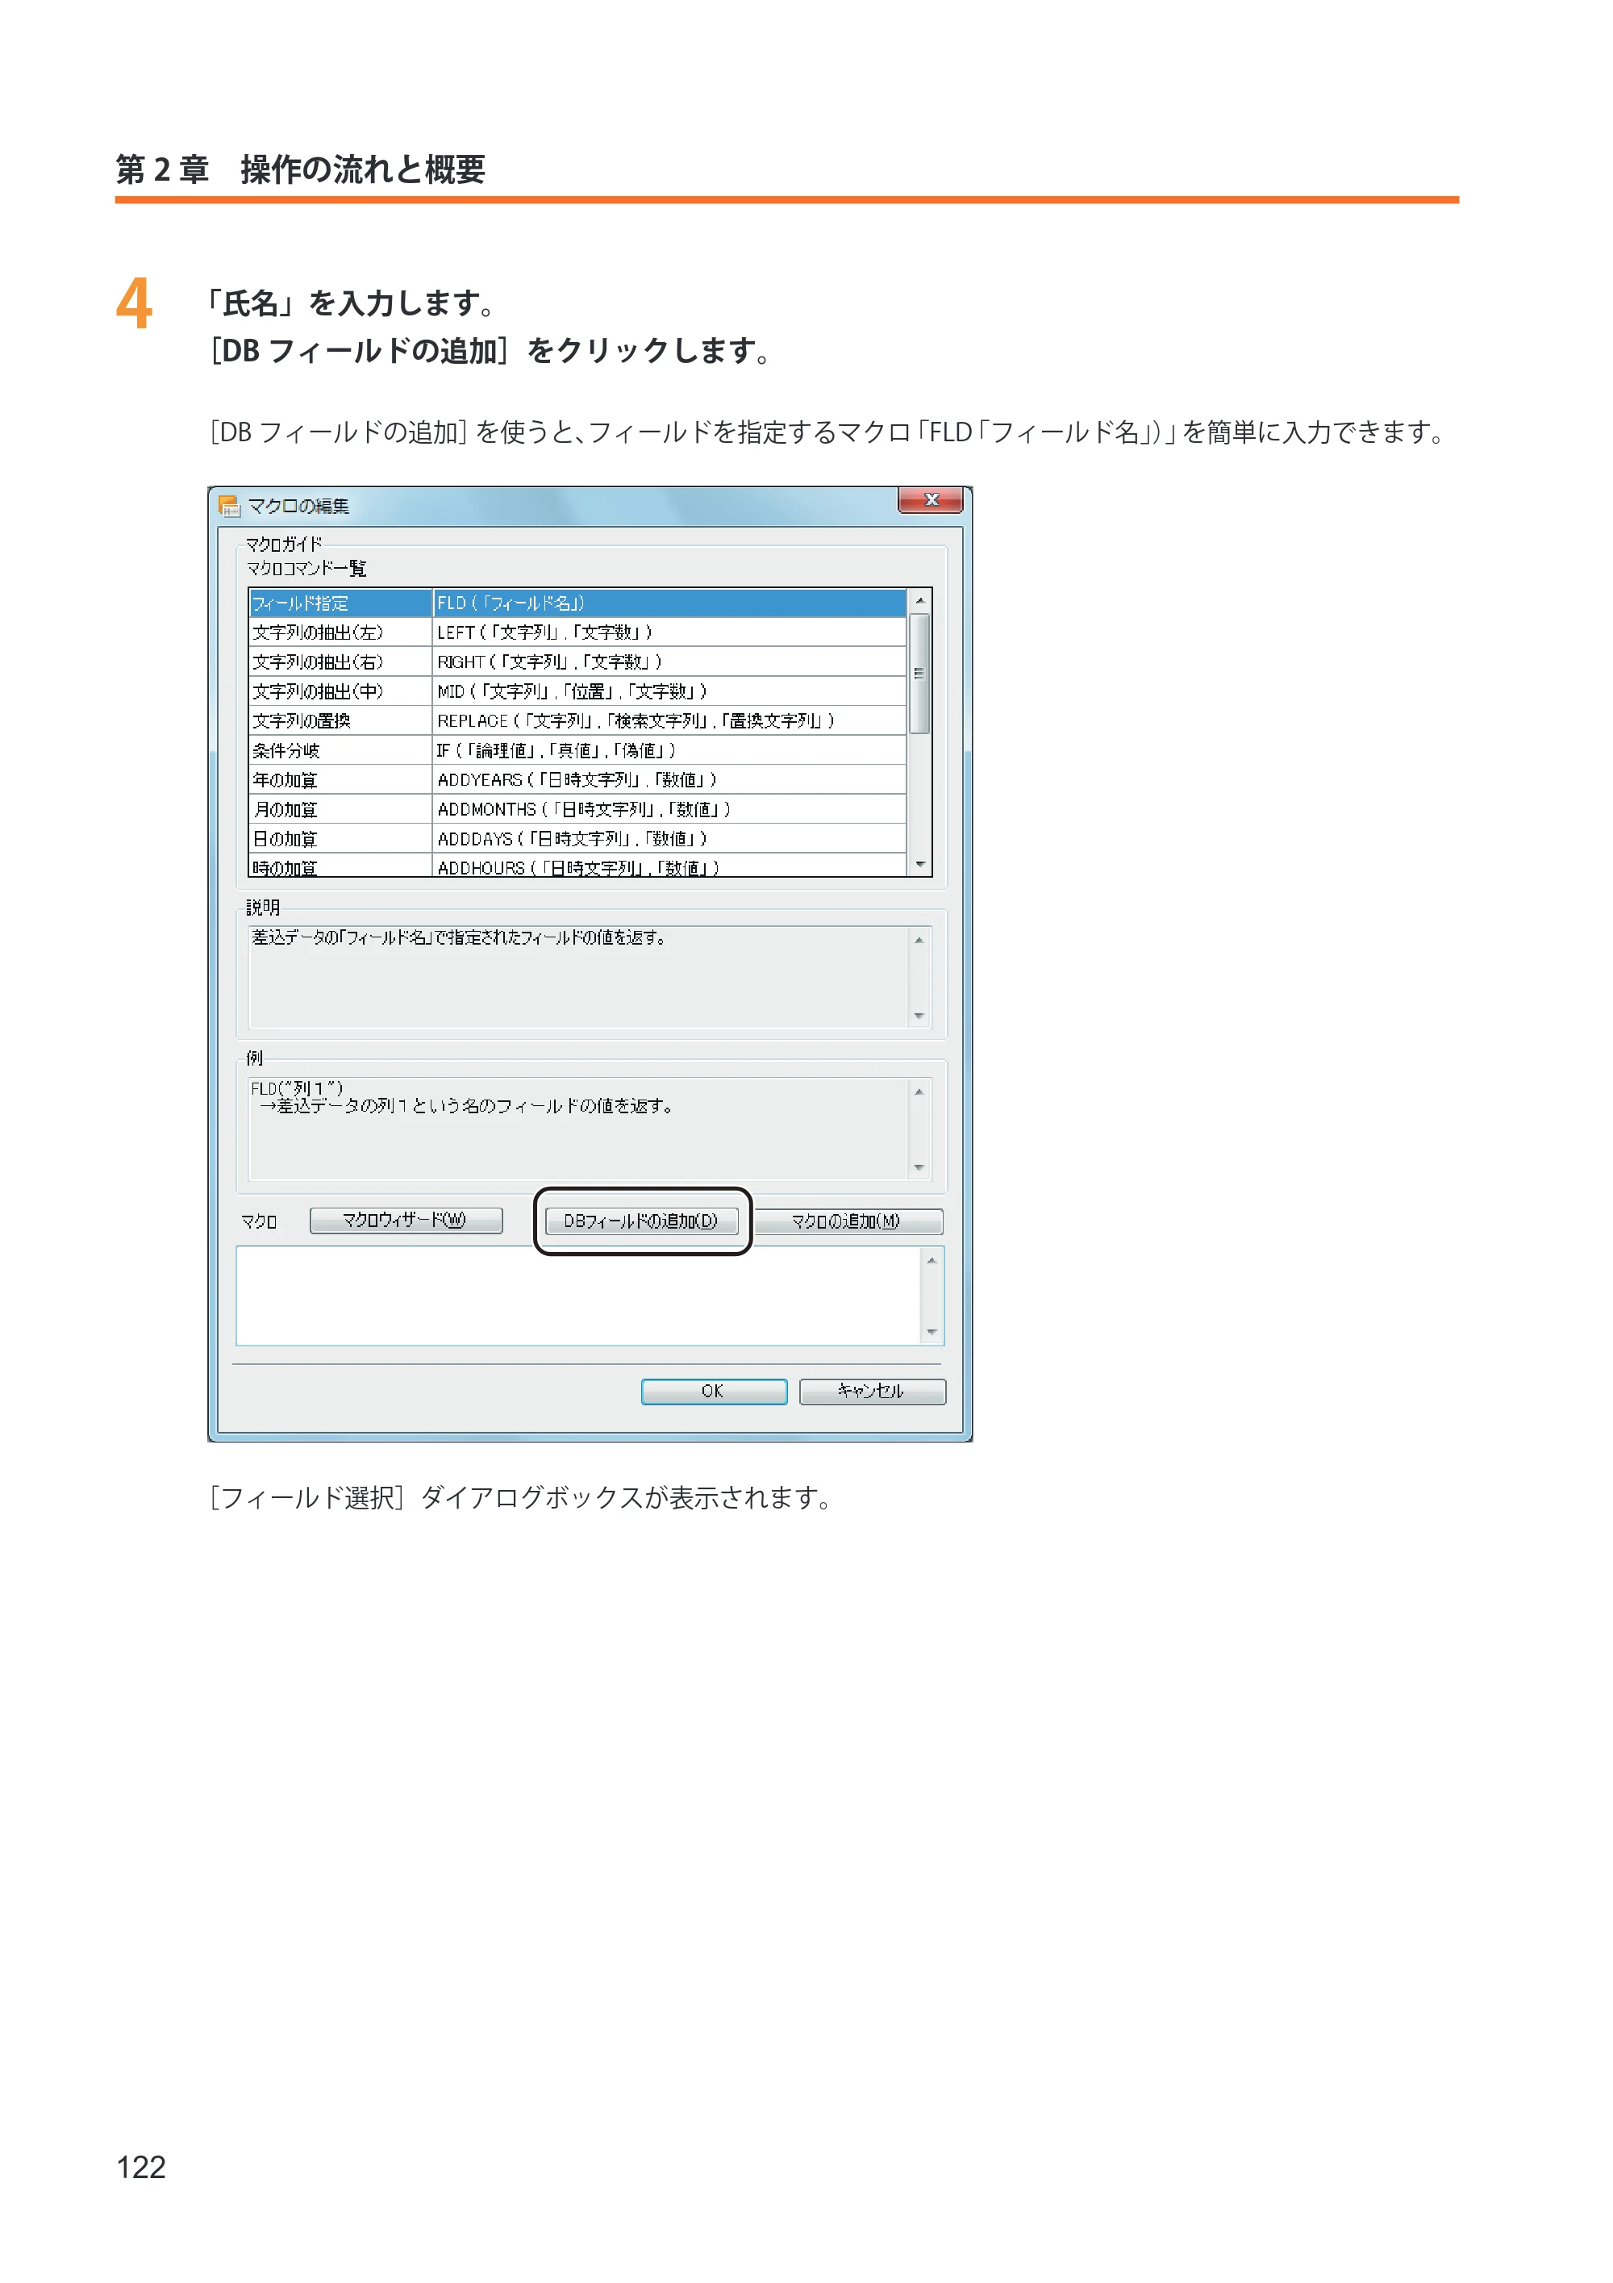Select the フィールド指定 row
The width and height of the screenshot is (1613, 2283).
click(577, 603)
